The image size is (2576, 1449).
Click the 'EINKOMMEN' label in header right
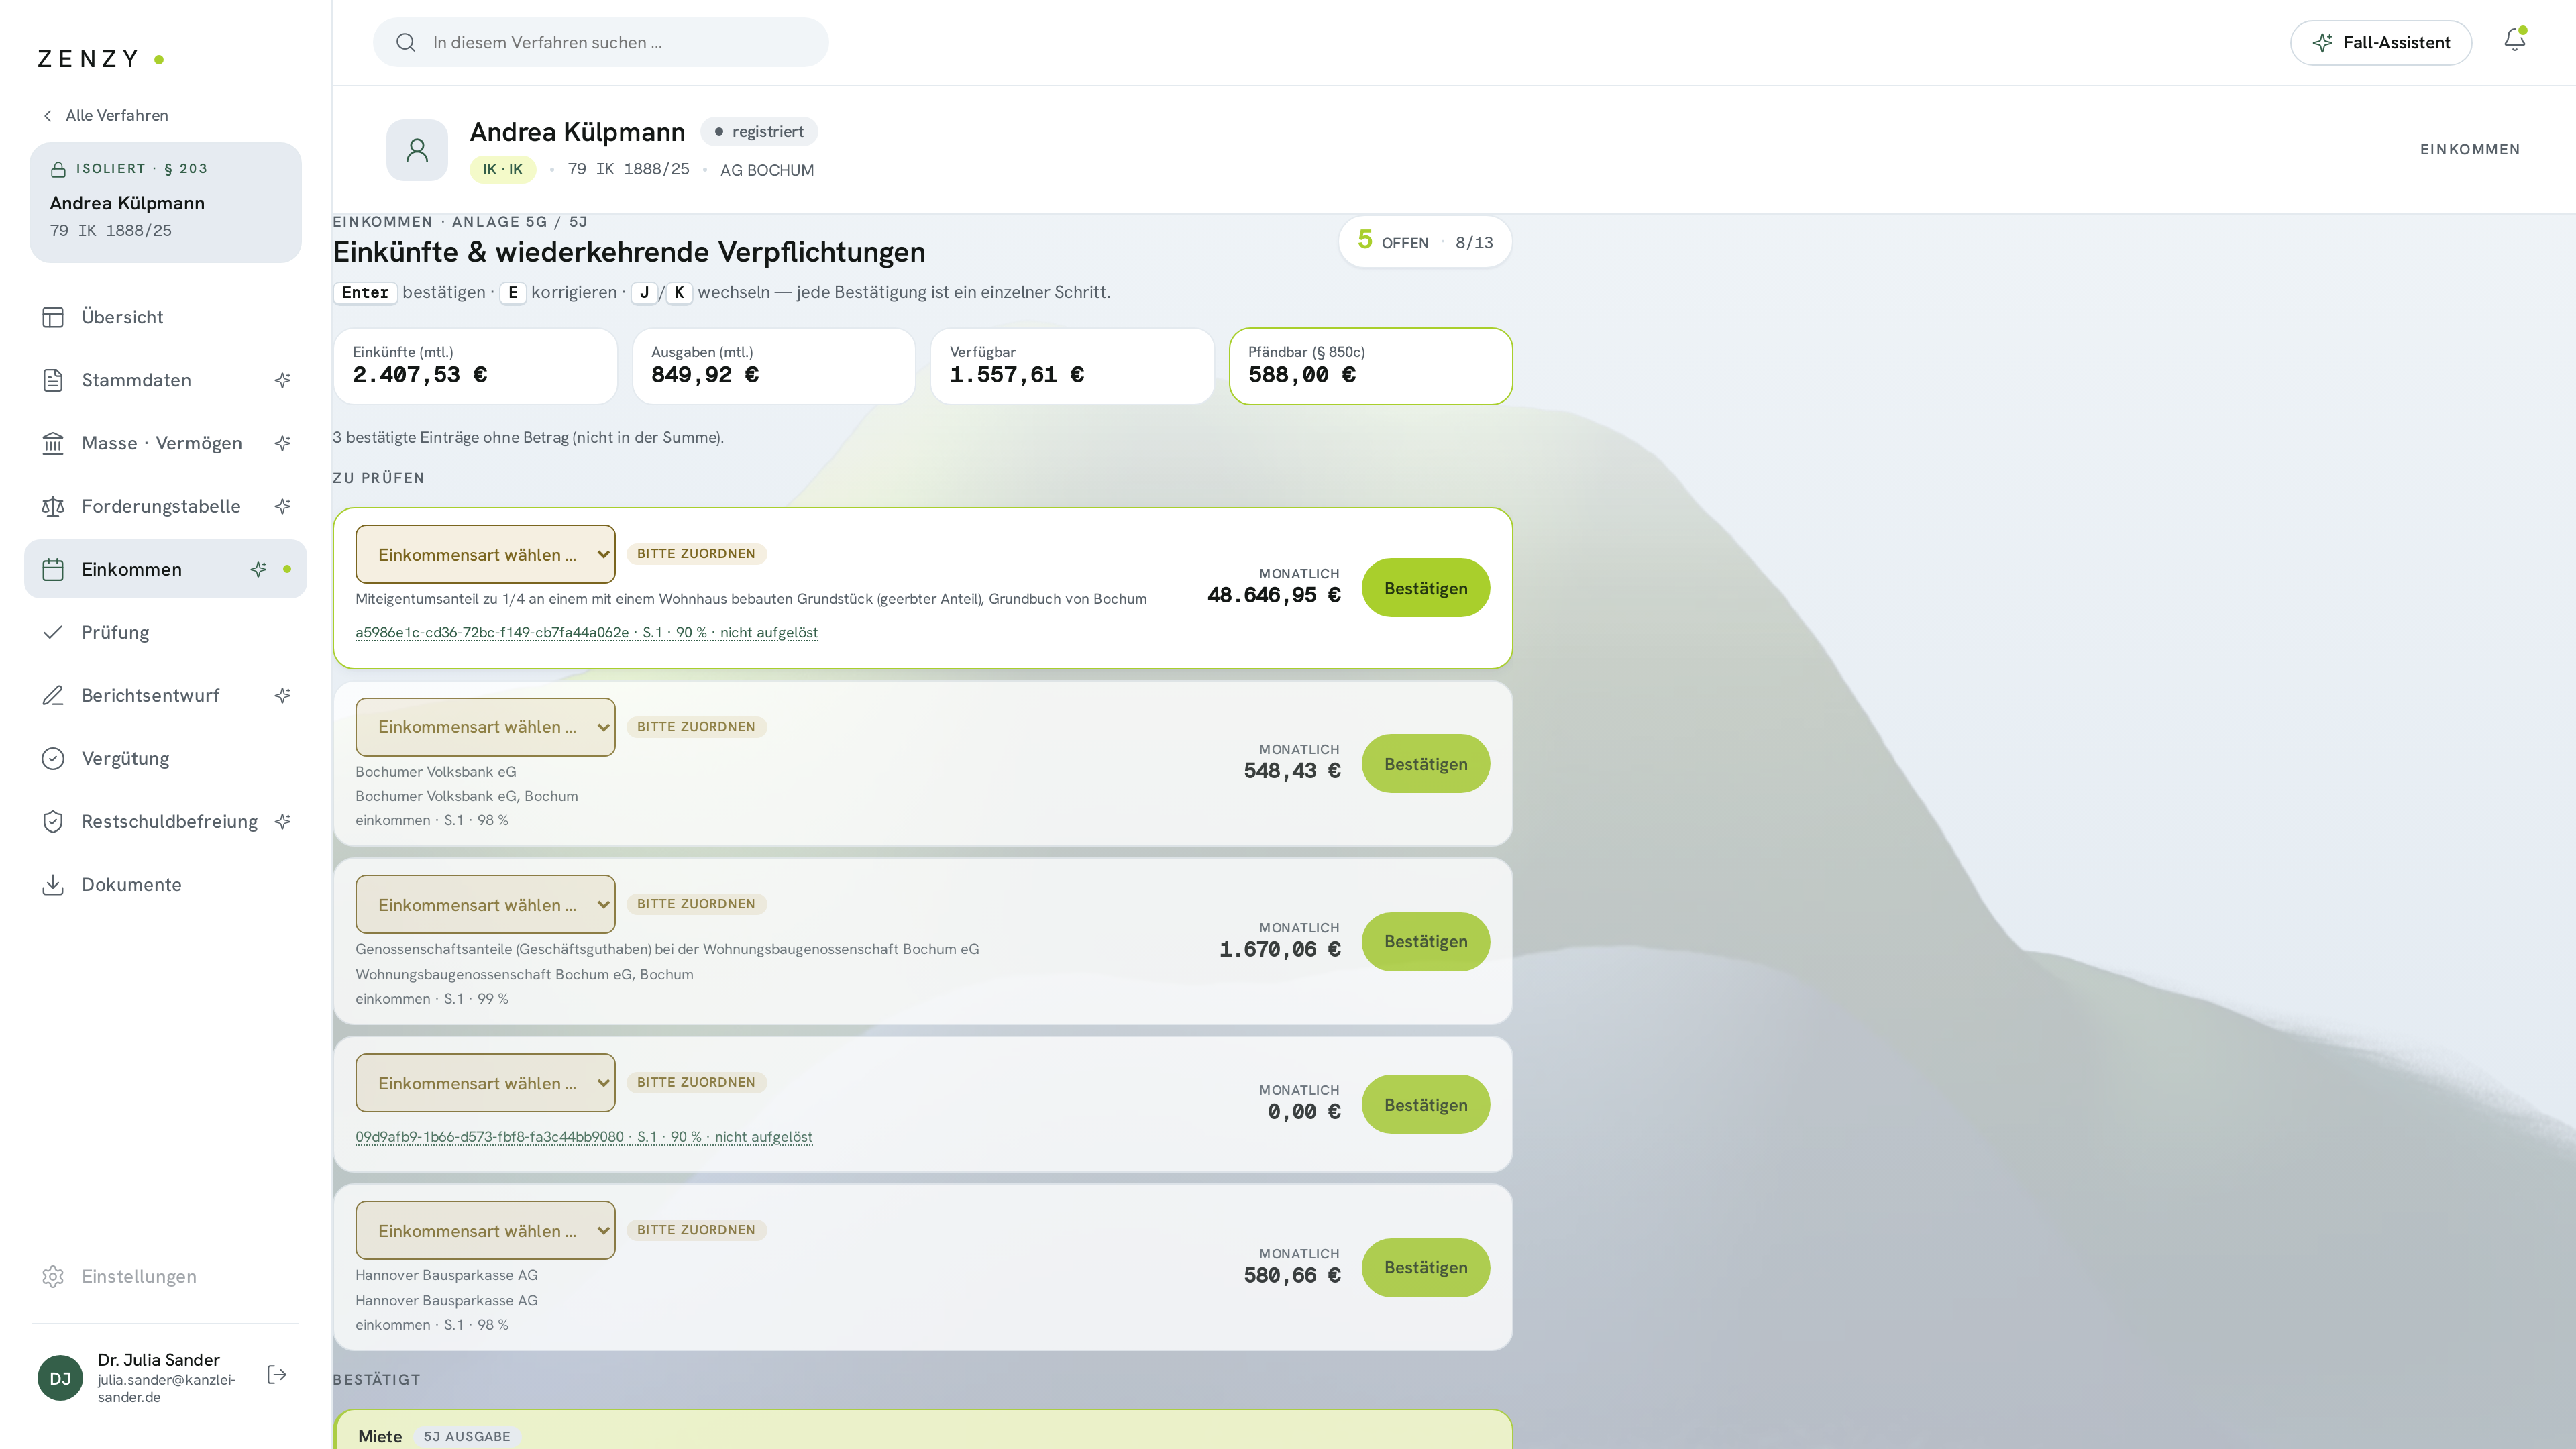2470,149
